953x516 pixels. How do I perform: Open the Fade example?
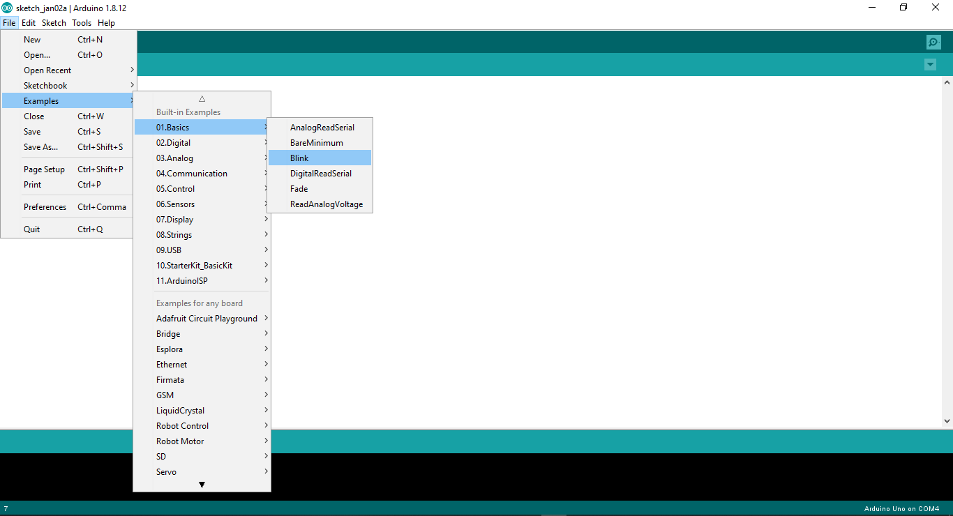pos(299,188)
